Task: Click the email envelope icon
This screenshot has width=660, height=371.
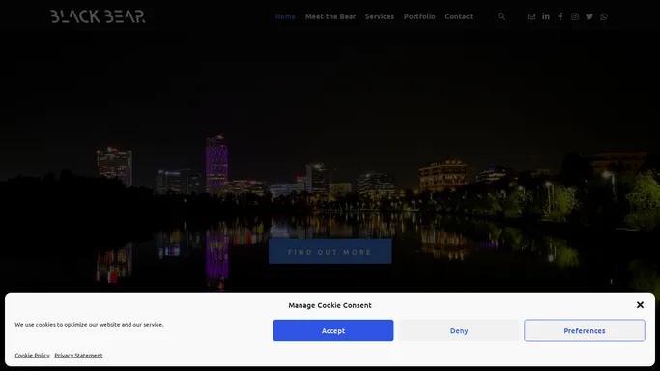Action: click(531, 16)
